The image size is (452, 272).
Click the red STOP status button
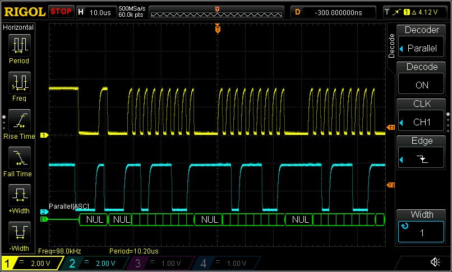pos(61,11)
